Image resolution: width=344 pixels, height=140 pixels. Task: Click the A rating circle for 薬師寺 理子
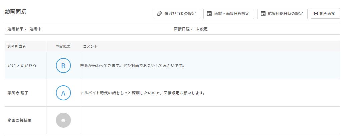(63, 93)
